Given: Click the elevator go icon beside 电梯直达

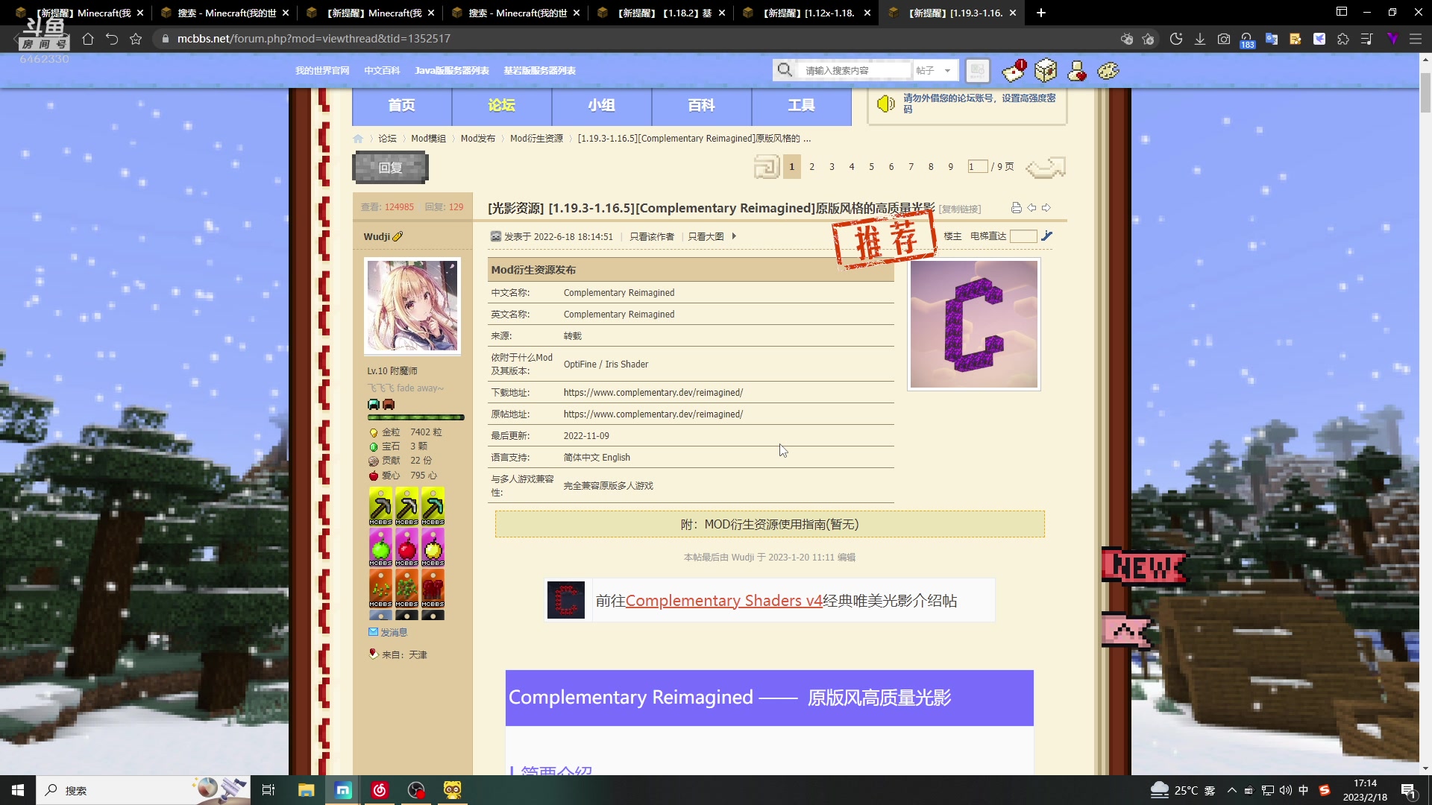Looking at the screenshot, I should pyautogui.click(x=1047, y=236).
